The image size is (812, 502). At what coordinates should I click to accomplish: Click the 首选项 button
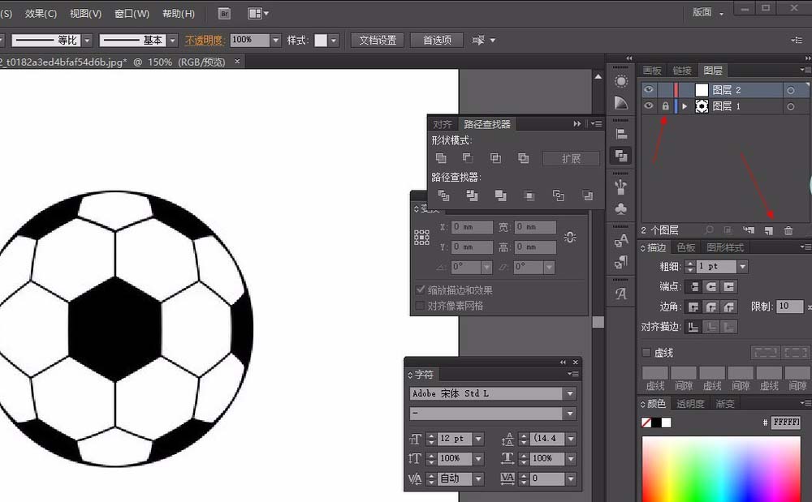[437, 41]
